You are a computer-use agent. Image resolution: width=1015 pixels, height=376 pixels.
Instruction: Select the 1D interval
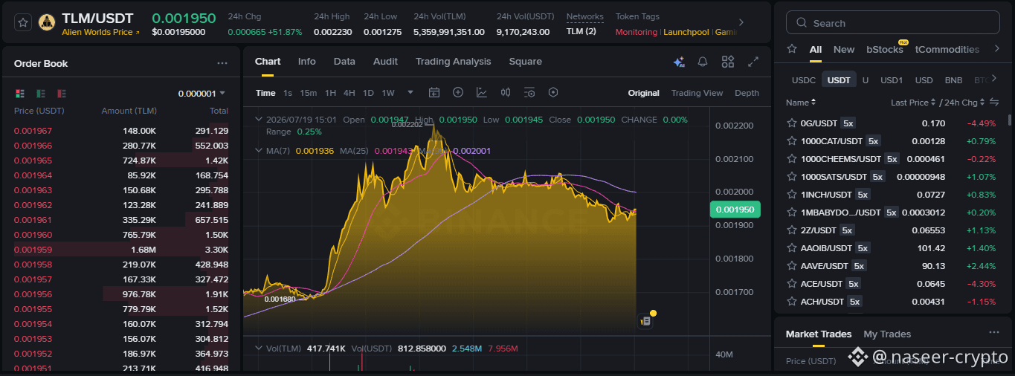(x=368, y=93)
